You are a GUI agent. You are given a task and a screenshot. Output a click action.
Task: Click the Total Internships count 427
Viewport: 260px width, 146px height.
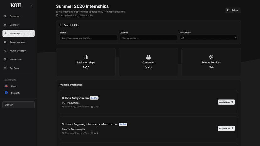click(86, 67)
